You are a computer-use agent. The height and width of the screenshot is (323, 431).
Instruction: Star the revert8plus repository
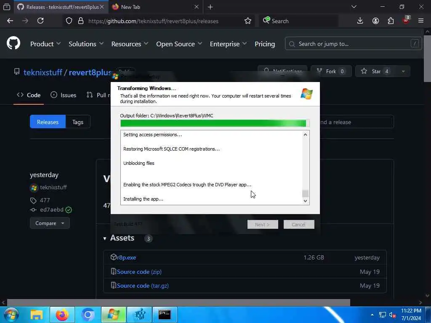pos(376,71)
